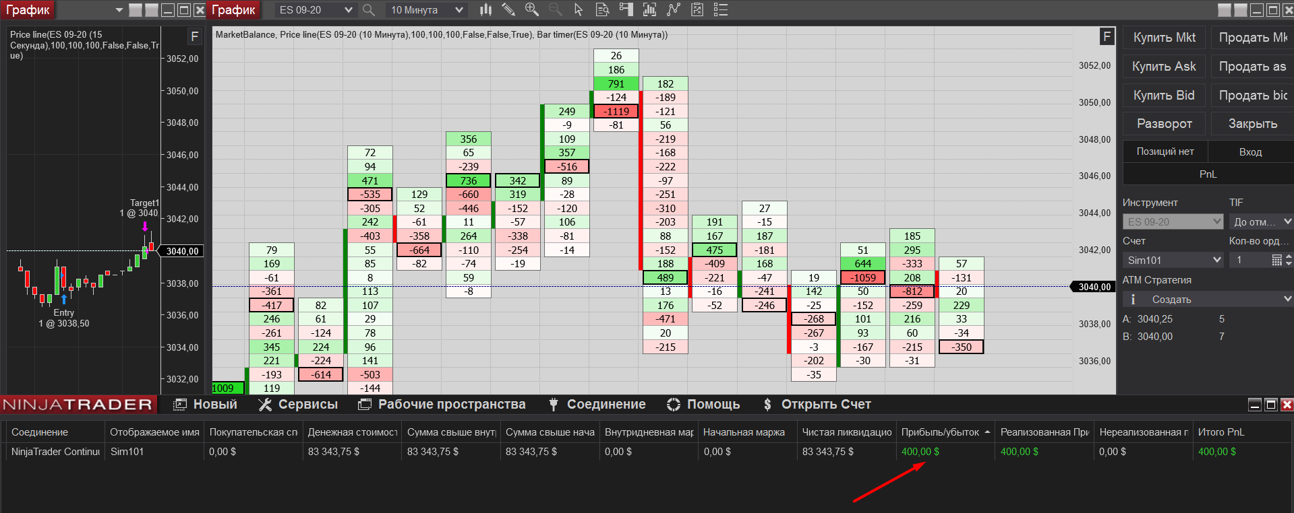Sort by Прибыль/убыток column header
1294x513 pixels.
(945, 432)
